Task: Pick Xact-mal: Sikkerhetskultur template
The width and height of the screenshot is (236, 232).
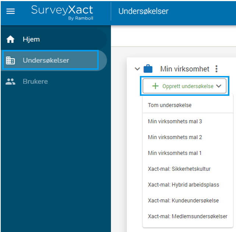Action: point(188,169)
